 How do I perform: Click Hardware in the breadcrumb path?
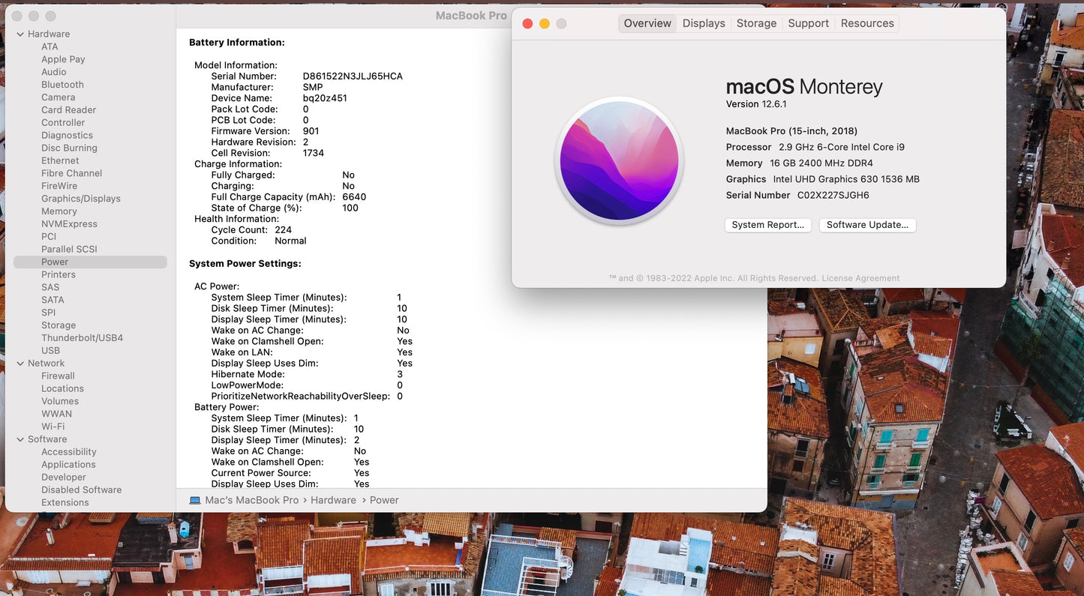click(332, 499)
